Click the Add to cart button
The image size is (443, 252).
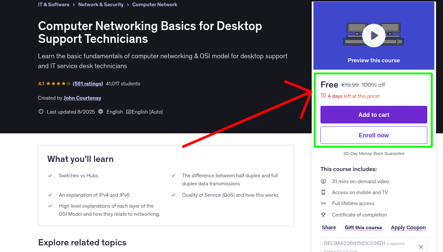(374, 115)
